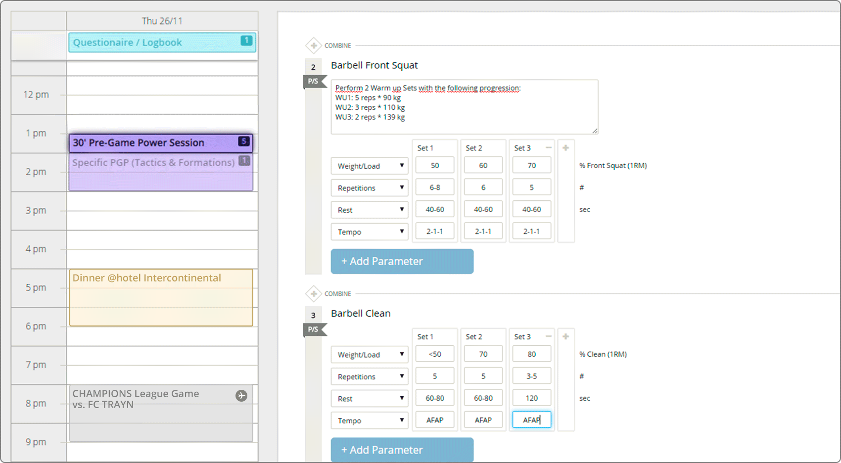Screen dimensions: 841x463
Task: Click the airplane icon on Champions League Game
Action: [241, 396]
